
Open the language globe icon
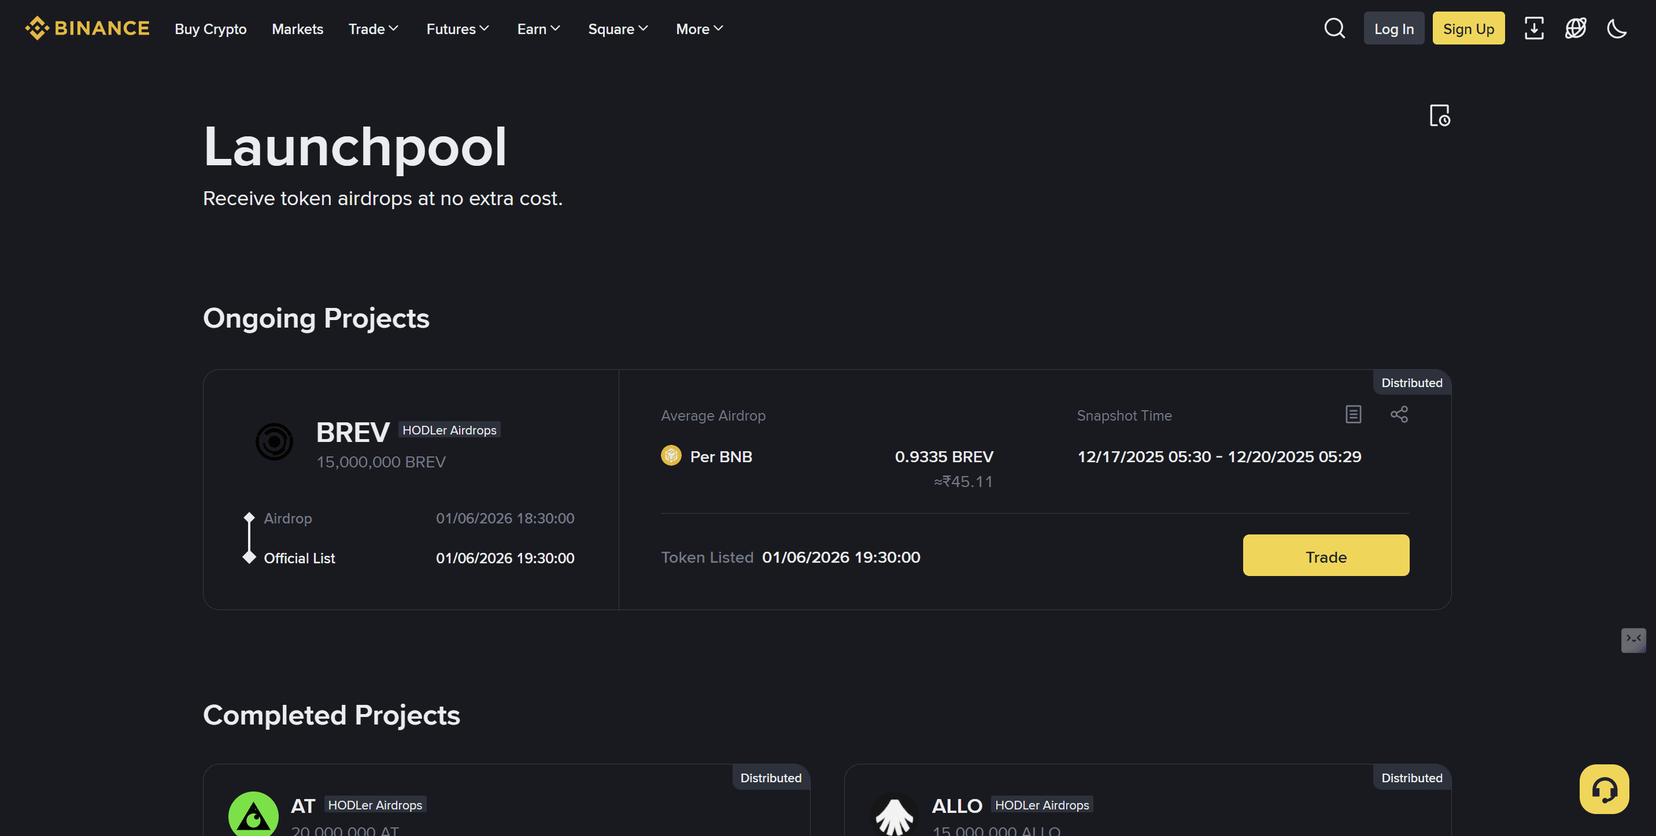point(1575,28)
